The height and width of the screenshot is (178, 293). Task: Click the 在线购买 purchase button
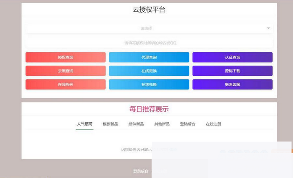66,84
